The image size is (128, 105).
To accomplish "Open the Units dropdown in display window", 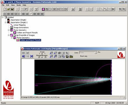I will coord(96,53).
